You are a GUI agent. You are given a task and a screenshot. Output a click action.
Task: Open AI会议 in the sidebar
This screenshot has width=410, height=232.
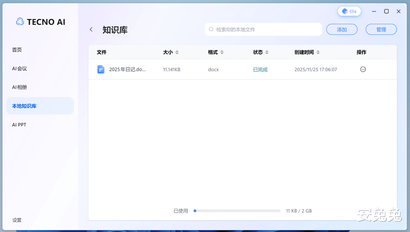pos(19,69)
